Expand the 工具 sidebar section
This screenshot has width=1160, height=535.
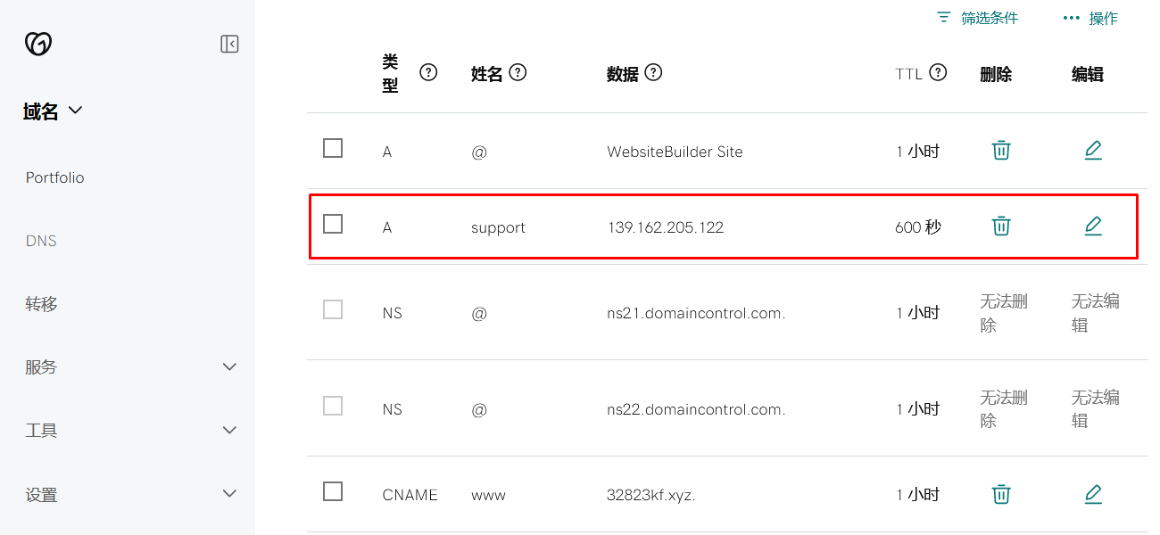click(129, 430)
